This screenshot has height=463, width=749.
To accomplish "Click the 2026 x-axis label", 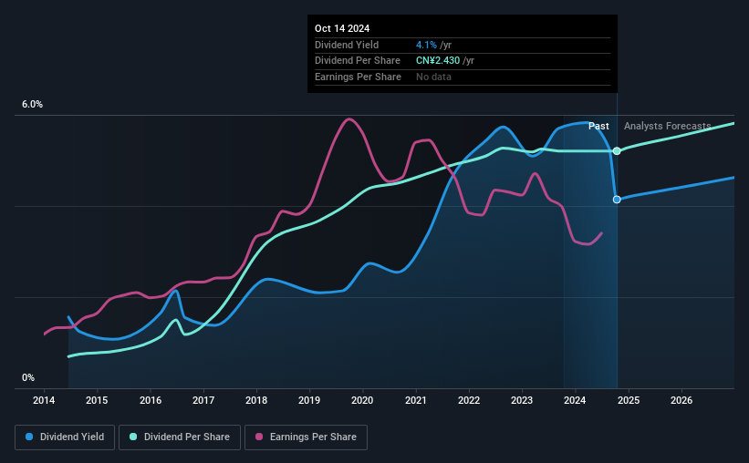I will [681, 400].
